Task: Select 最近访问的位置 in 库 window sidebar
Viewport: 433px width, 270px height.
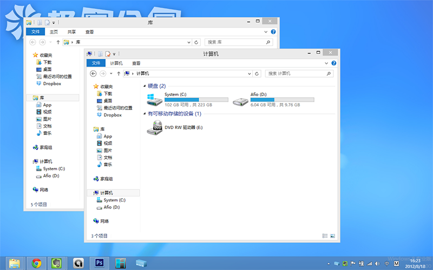Action: coord(54,76)
